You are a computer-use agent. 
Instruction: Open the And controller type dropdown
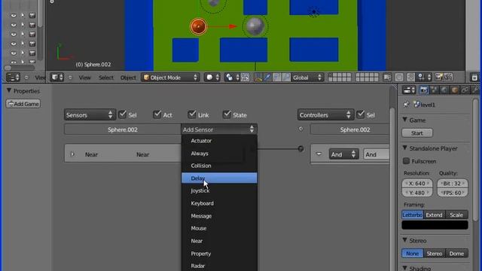343,154
